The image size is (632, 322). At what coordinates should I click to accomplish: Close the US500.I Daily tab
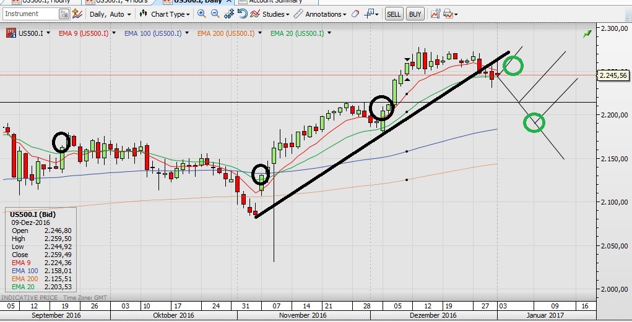pyautogui.click(x=228, y=2)
